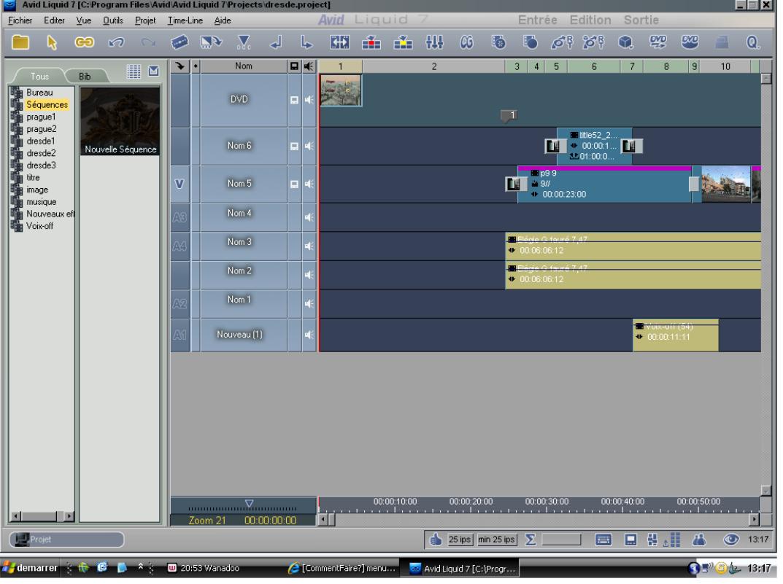Screen dimensions: 783x584
Task: Mute the Nom 6 track speaker
Action: point(309,146)
